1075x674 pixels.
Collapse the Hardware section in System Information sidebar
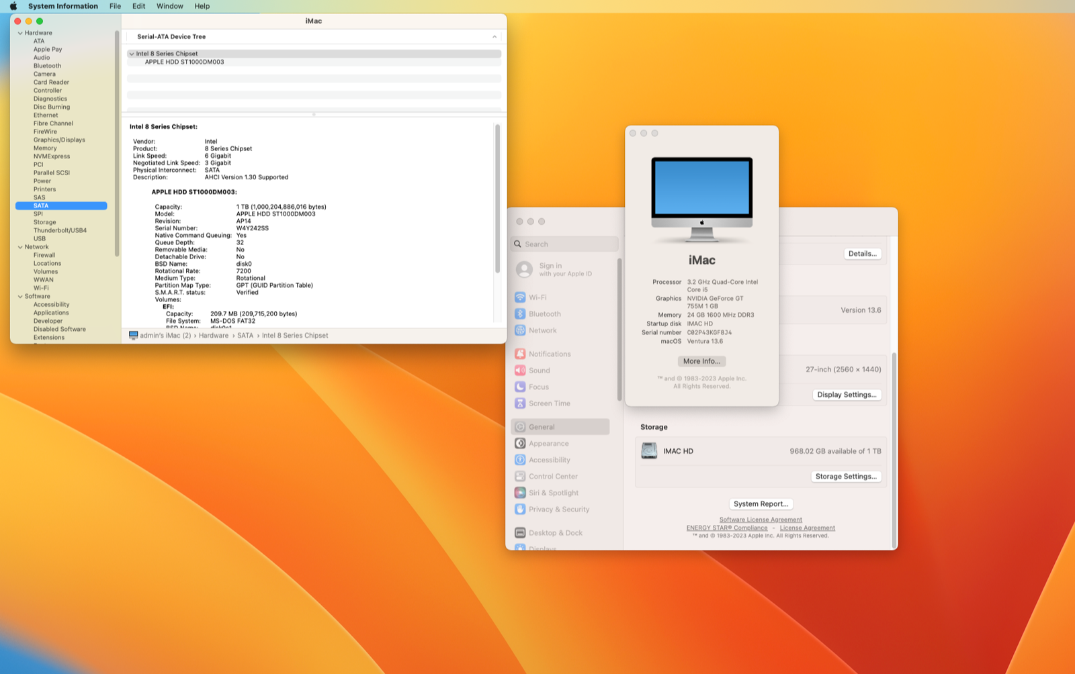20,33
